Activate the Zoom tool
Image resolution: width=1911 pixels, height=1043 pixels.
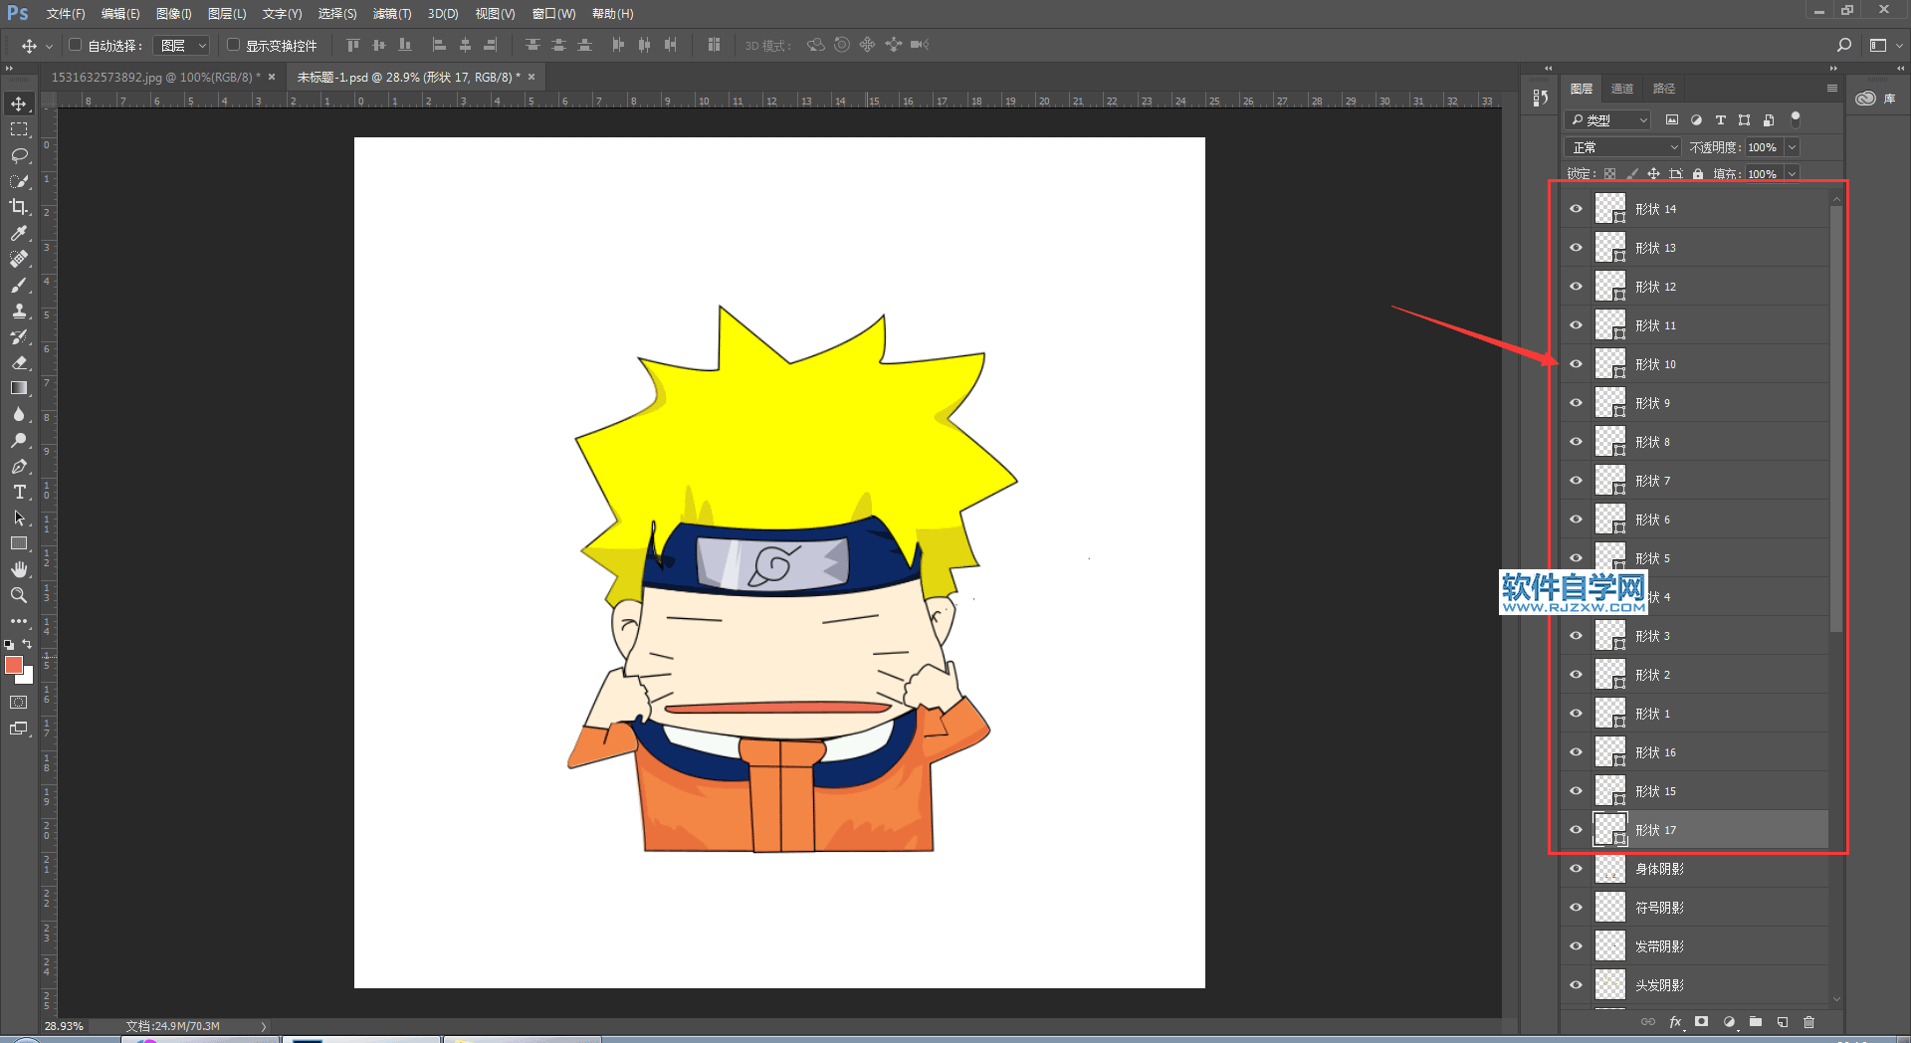19,595
